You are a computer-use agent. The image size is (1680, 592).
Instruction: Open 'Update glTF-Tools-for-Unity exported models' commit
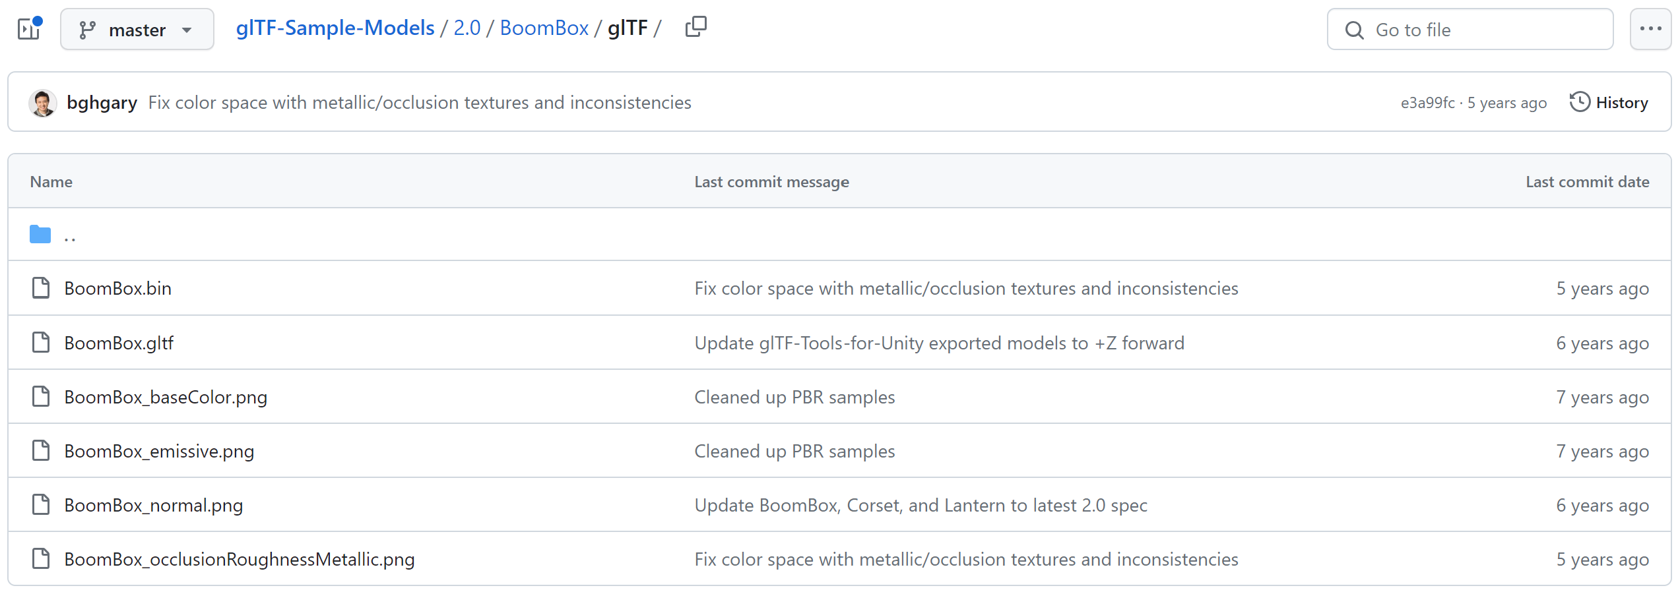pyautogui.click(x=939, y=343)
